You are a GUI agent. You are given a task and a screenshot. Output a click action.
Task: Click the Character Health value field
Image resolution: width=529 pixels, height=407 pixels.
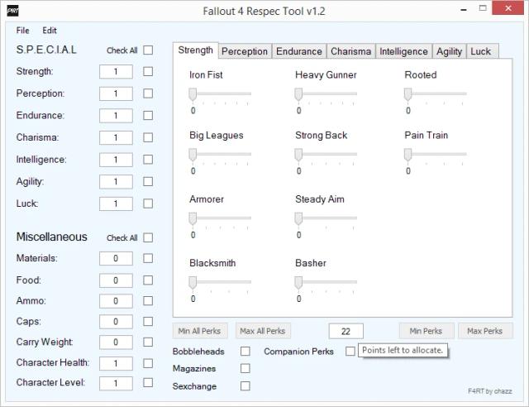coord(116,364)
